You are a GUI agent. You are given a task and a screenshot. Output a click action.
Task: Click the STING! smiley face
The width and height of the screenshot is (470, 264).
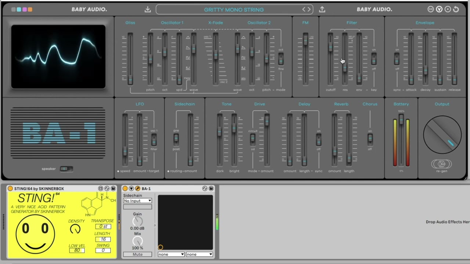pos(35,234)
